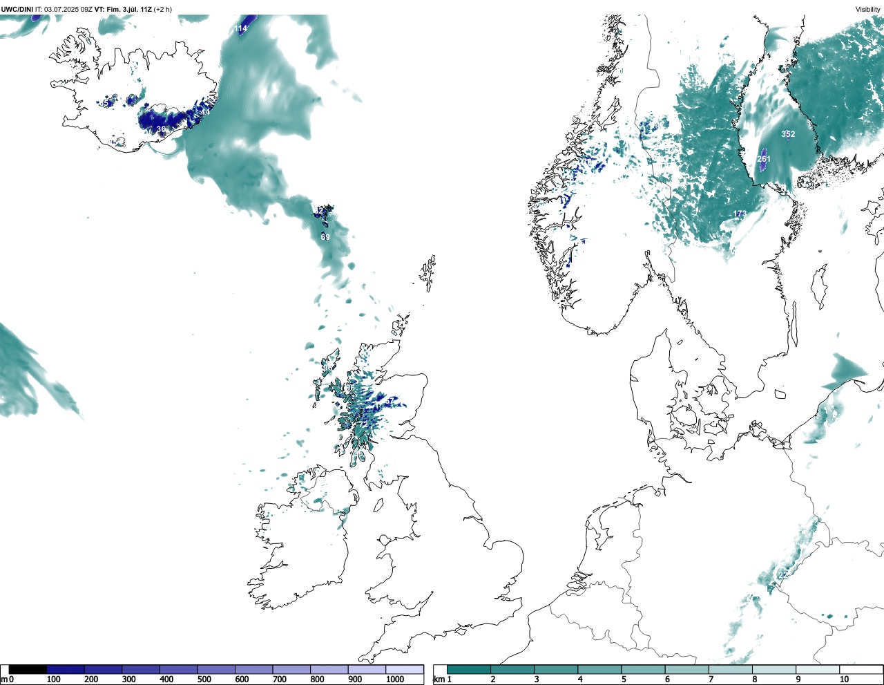Screen dimensions: 884x685
Task: Click the '500' tick label on the metre scale
Action: 204,679
